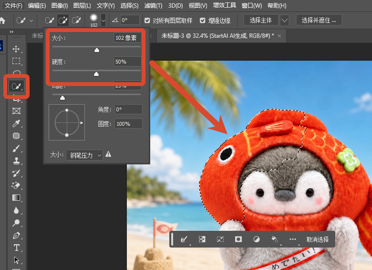Open the pen pressure size dropdown
Viewport: 372px width, 270px height.
tap(84, 155)
